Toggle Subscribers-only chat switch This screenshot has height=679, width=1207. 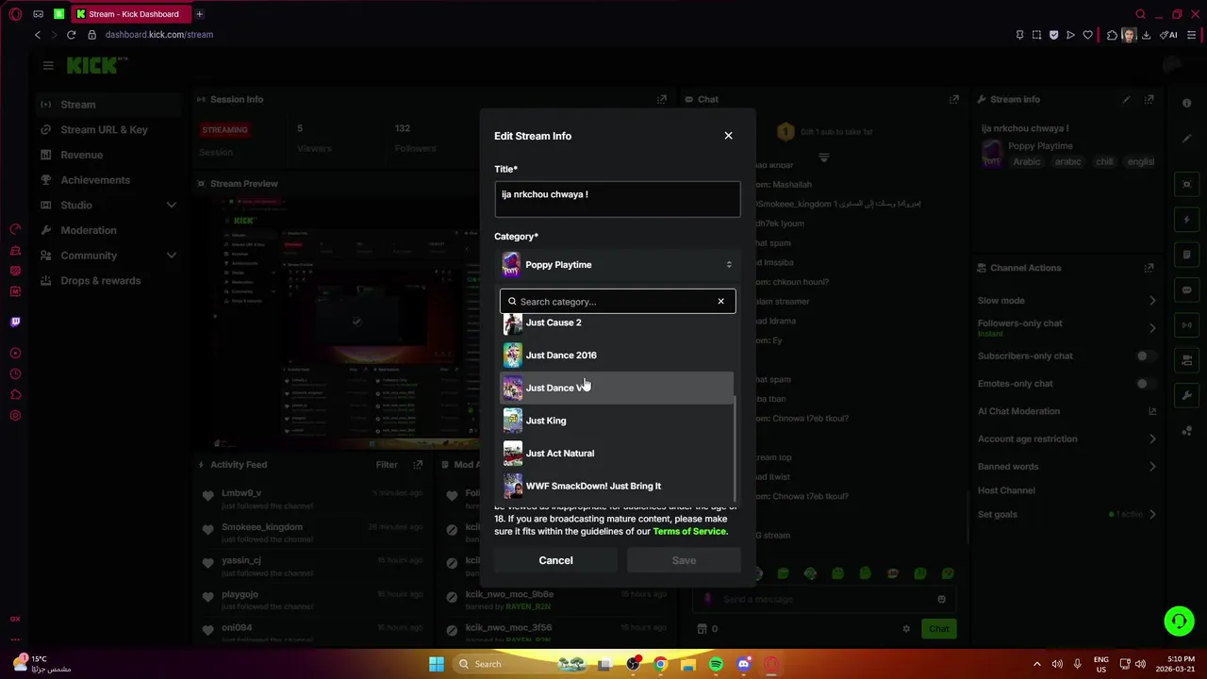[1144, 356]
